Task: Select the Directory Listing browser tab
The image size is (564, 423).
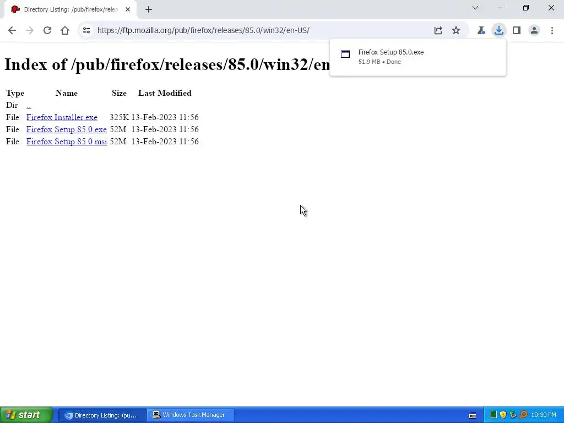Action: click(70, 9)
